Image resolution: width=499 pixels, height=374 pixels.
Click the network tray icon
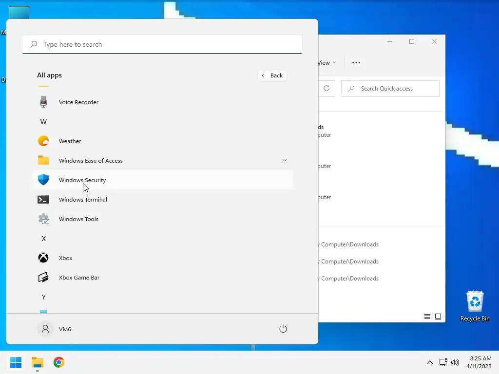pos(443,362)
